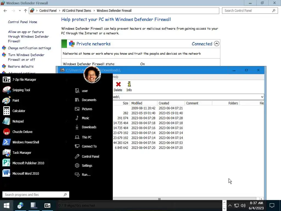This screenshot has width=281, height=211.
Task: Click the Delete toolbar icon in 7-Zip
Action: pos(118,87)
